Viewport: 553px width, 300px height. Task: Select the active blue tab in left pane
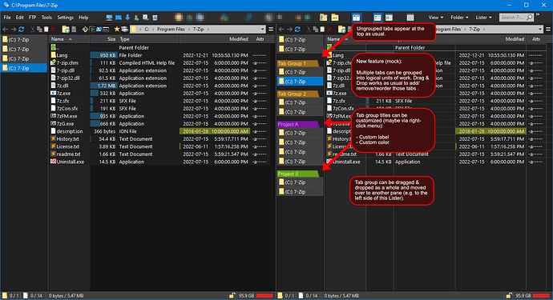click(24, 68)
